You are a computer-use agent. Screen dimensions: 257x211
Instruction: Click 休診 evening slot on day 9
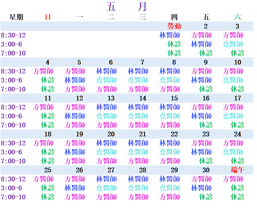[206, 89]
